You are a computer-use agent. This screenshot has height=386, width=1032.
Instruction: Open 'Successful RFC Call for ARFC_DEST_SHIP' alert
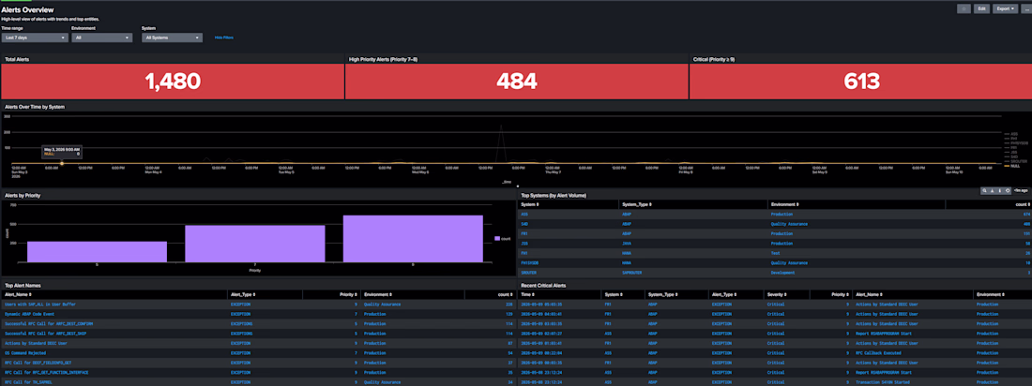[45, 334]
